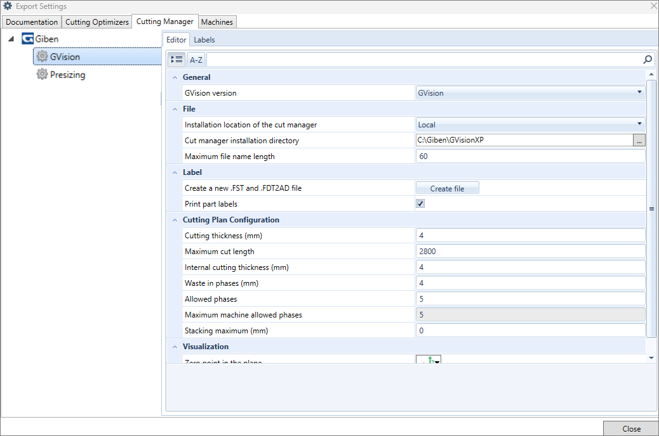
Task: Collapse the Giben tree node
Action: (x=11, y=39)
